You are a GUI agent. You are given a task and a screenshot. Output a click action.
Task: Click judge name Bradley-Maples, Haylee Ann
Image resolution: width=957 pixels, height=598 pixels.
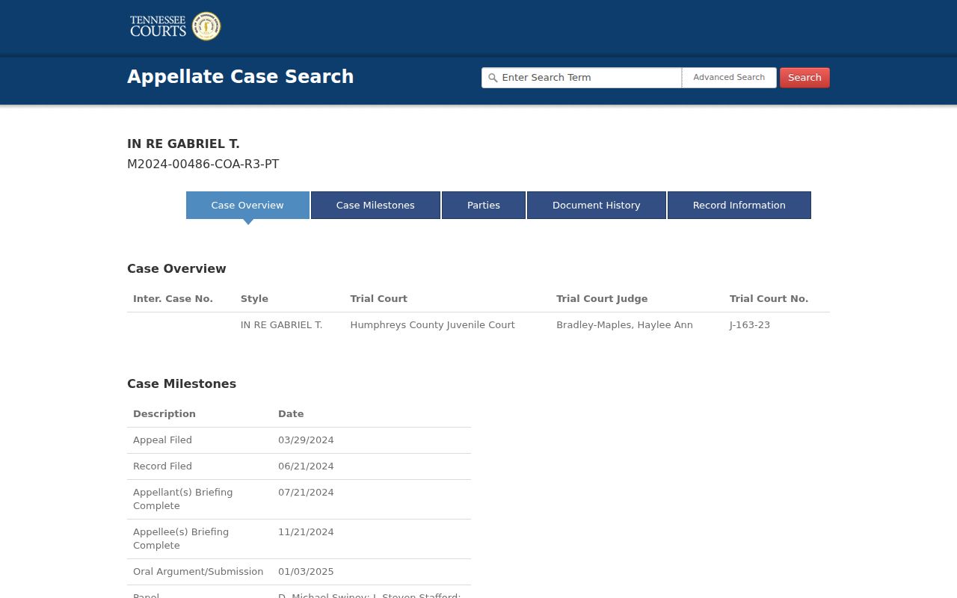point(624,325)
